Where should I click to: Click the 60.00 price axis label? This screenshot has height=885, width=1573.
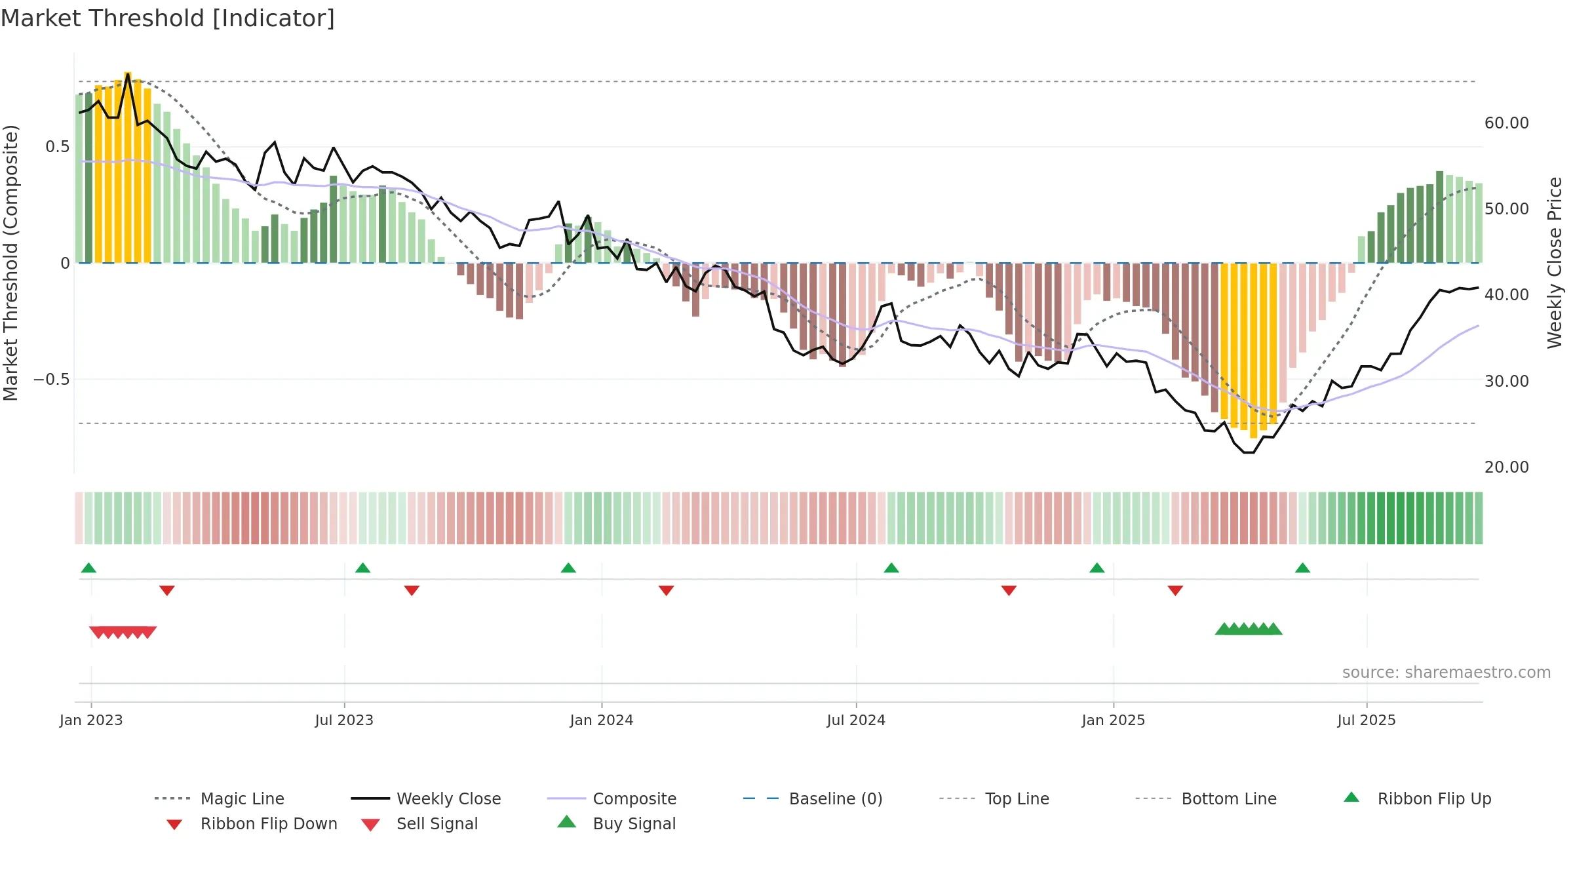[x=1507, y=123]
